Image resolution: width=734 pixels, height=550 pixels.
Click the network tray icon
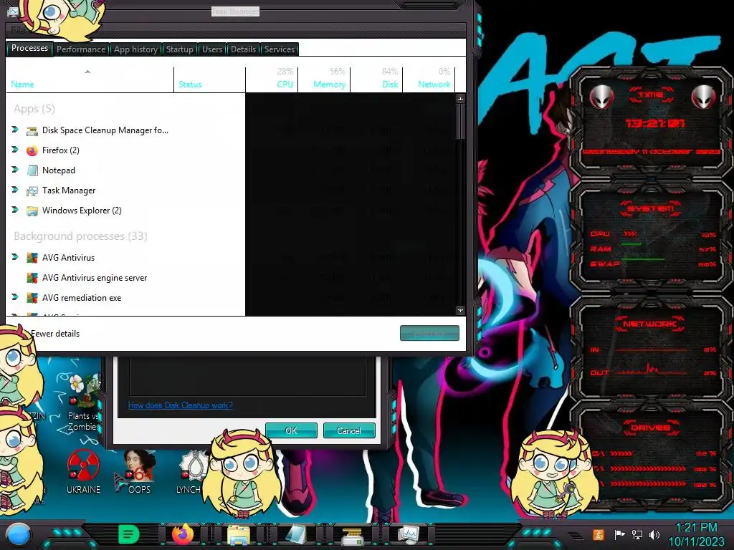[x=637, y=534]
